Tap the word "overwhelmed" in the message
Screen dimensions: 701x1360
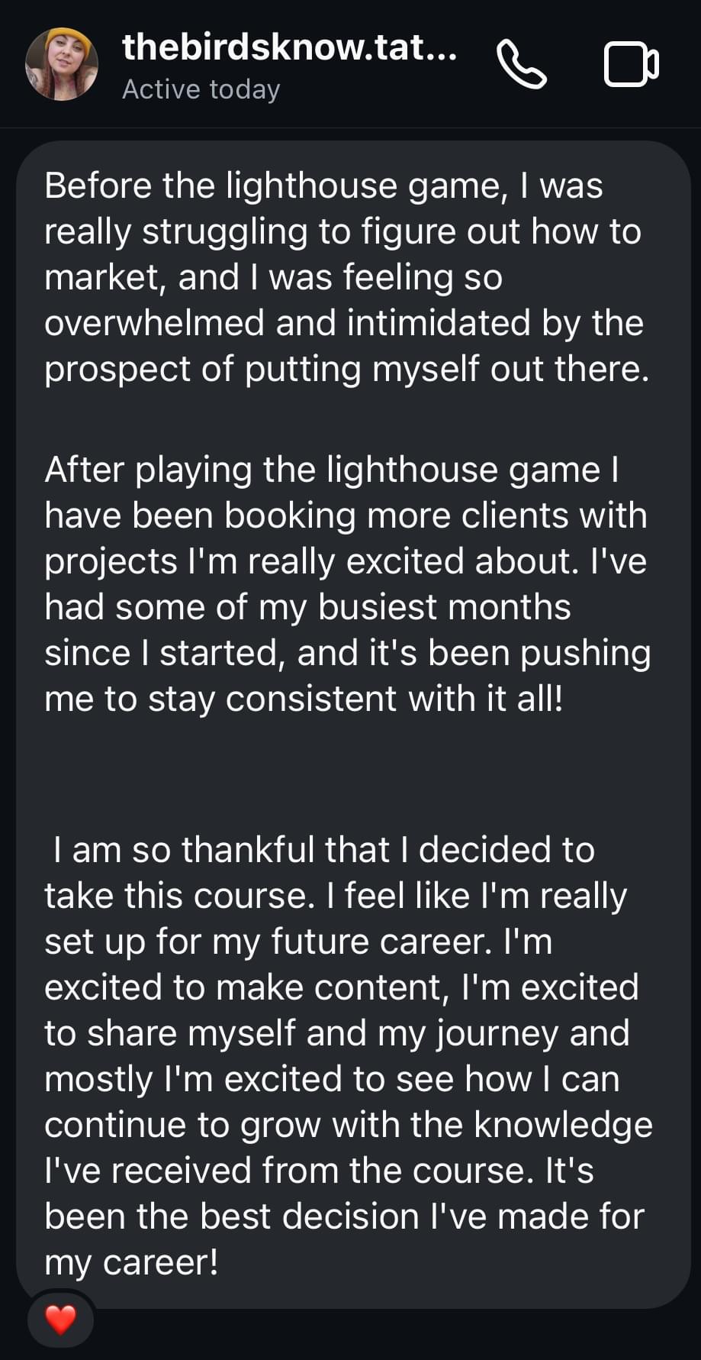click(x=154, y=323)
